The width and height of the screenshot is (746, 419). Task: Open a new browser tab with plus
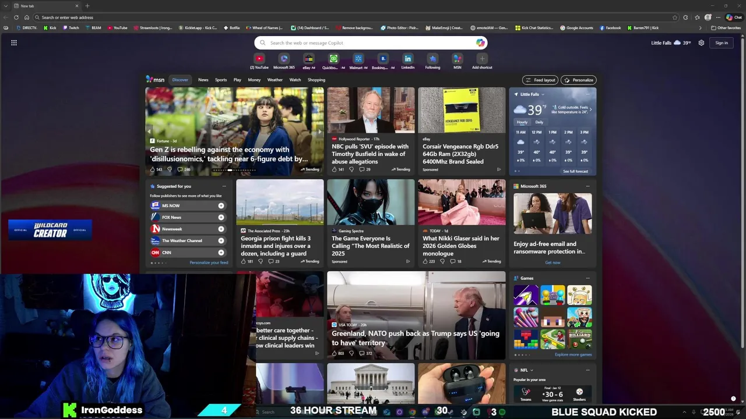click(x=87, y=6)
